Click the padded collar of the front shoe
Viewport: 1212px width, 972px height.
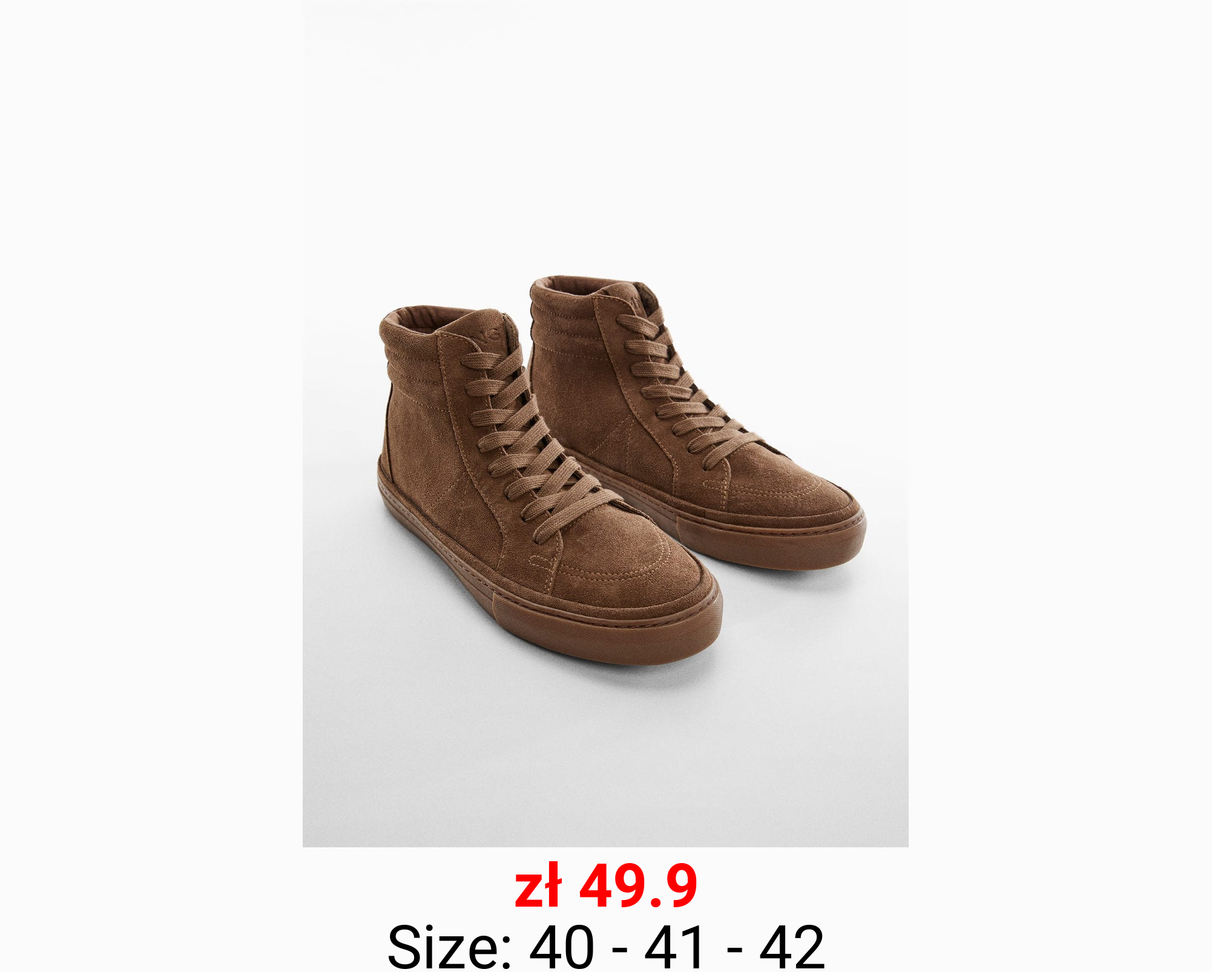(418, 345)
